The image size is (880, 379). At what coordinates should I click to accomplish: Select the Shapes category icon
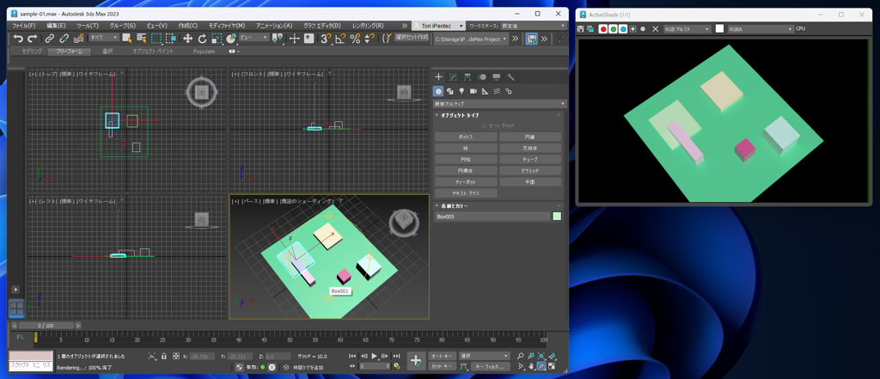(x=450, y=91)
